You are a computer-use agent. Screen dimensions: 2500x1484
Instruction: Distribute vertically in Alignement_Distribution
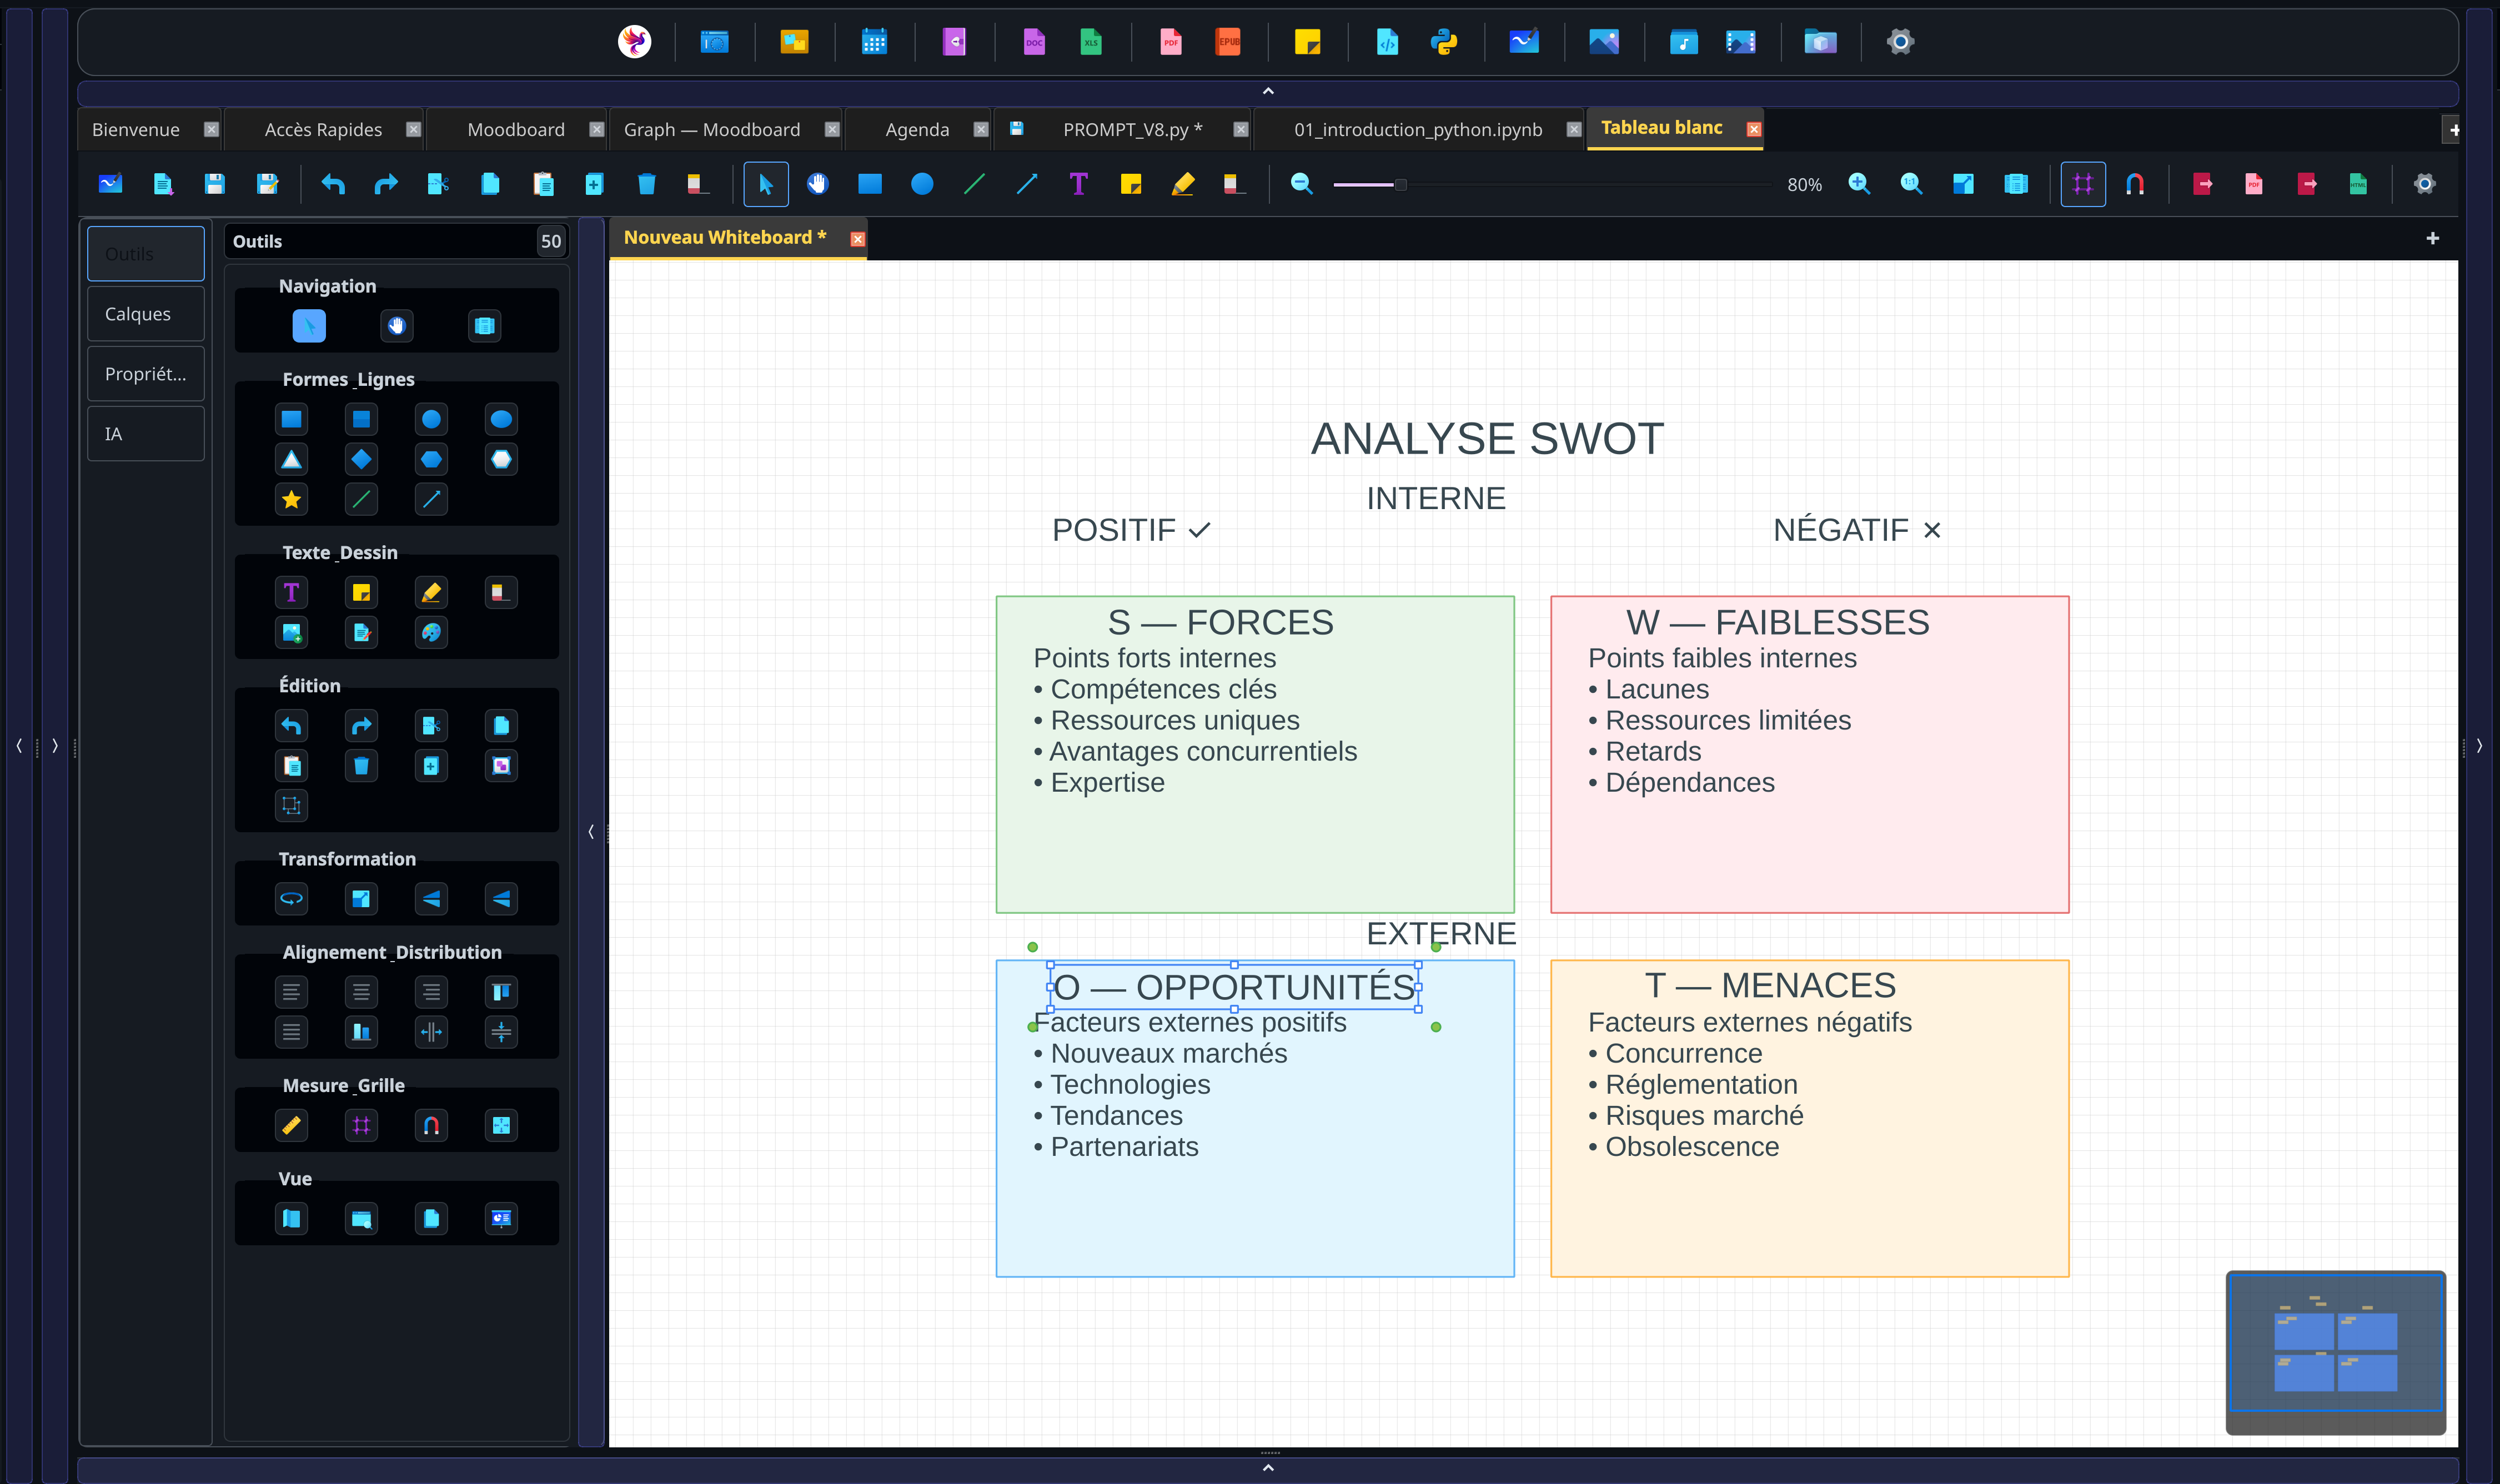(501, 1032)
